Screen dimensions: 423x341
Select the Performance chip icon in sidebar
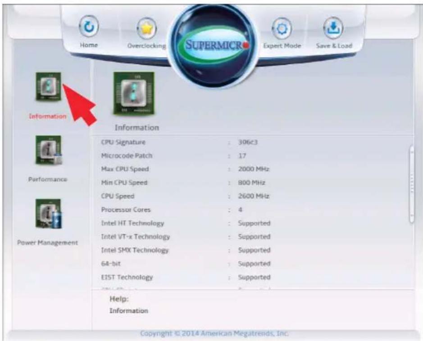coord(49,150)
